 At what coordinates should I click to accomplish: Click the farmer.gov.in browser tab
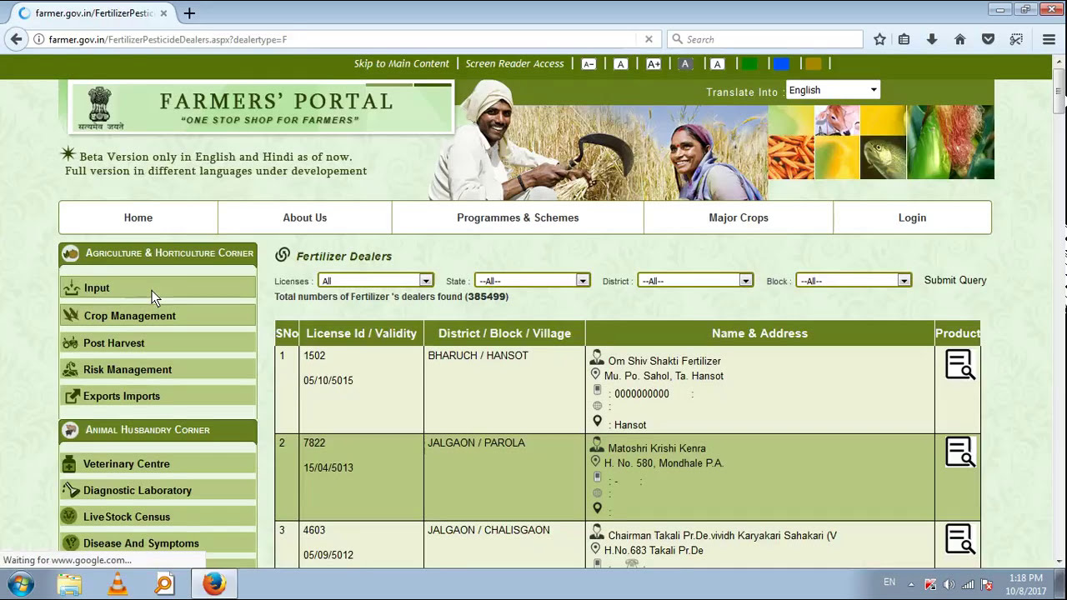tap(93, 13)
